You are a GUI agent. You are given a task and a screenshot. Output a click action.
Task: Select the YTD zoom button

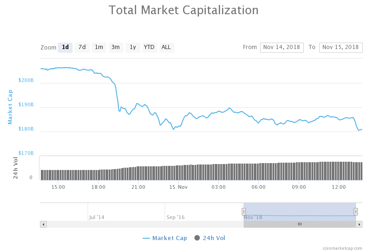click(x=149, y=47)
